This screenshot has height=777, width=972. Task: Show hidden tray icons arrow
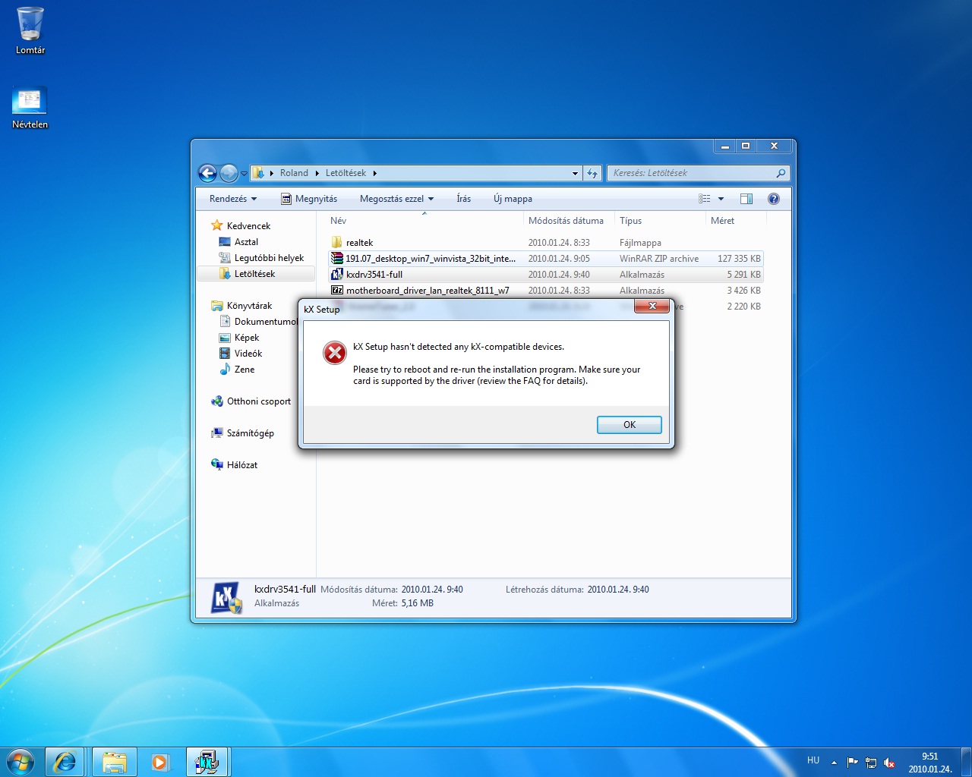click(x=834, y=762)
